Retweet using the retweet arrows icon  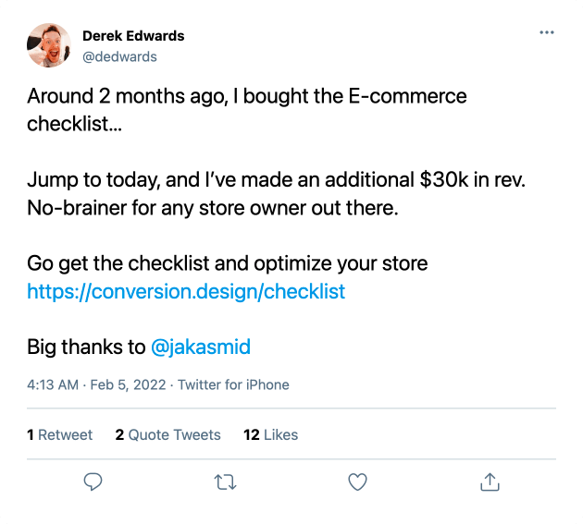[225, 482]
